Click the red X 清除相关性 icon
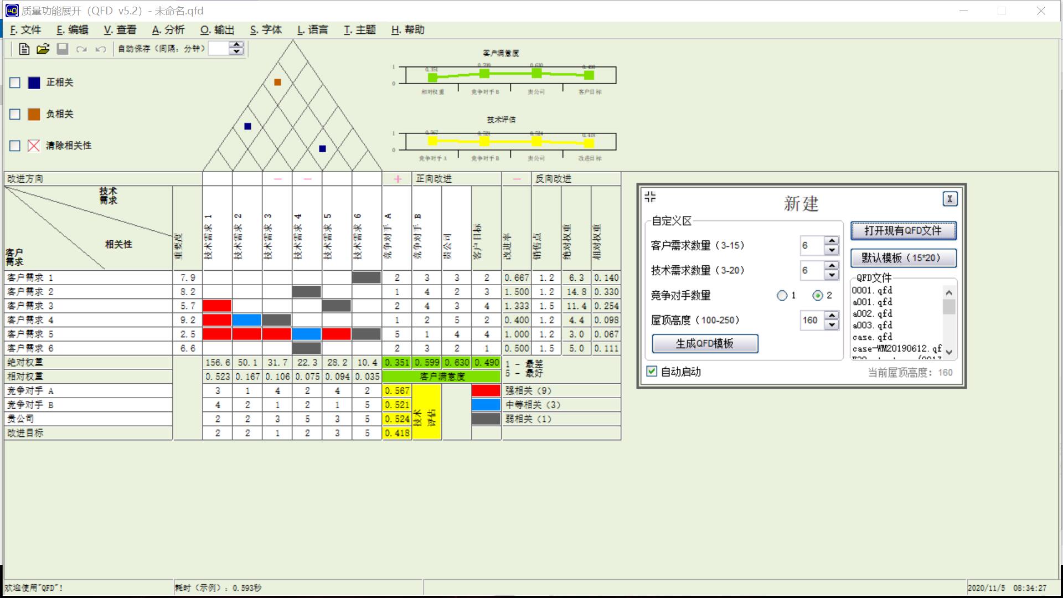The image size is (1063, 598). click(34, 146)
